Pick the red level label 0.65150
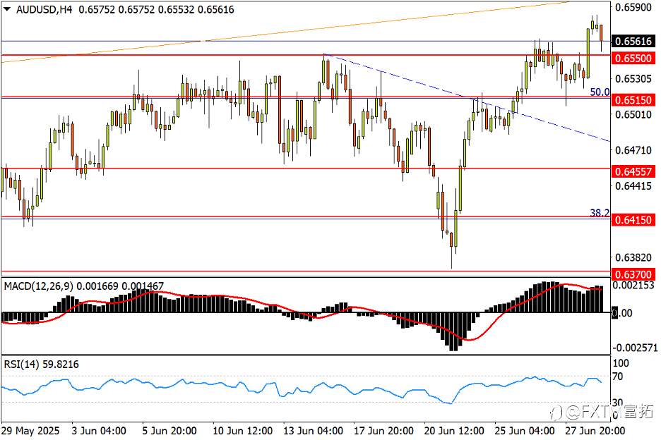Viewport: 661px width, 440px height. click(633, 100)
